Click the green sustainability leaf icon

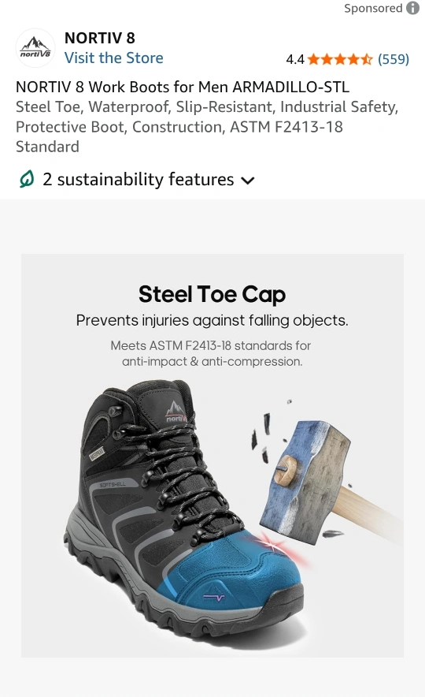[x=27, y=180]
